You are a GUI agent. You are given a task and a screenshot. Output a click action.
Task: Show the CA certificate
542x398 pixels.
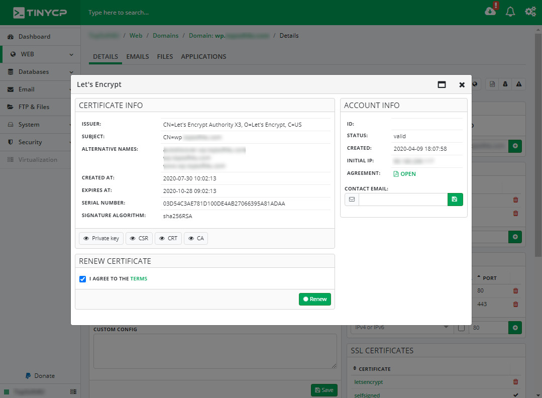(196, 238)
